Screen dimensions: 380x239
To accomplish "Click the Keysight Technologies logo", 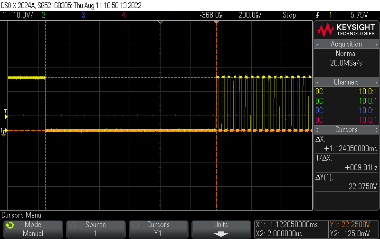I will coord(346,30).
